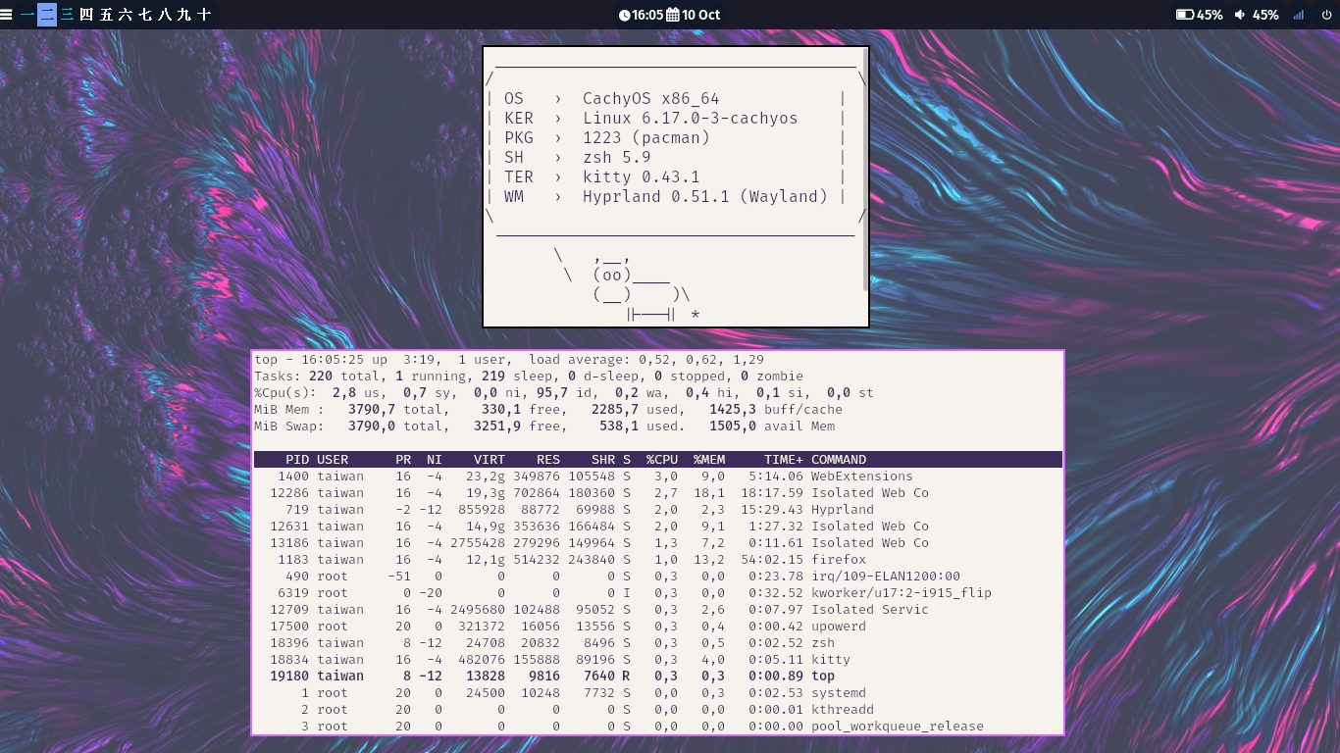Click the Hyprland process row in top
This screenshot has width=1340, height=753.
[657, 510]
